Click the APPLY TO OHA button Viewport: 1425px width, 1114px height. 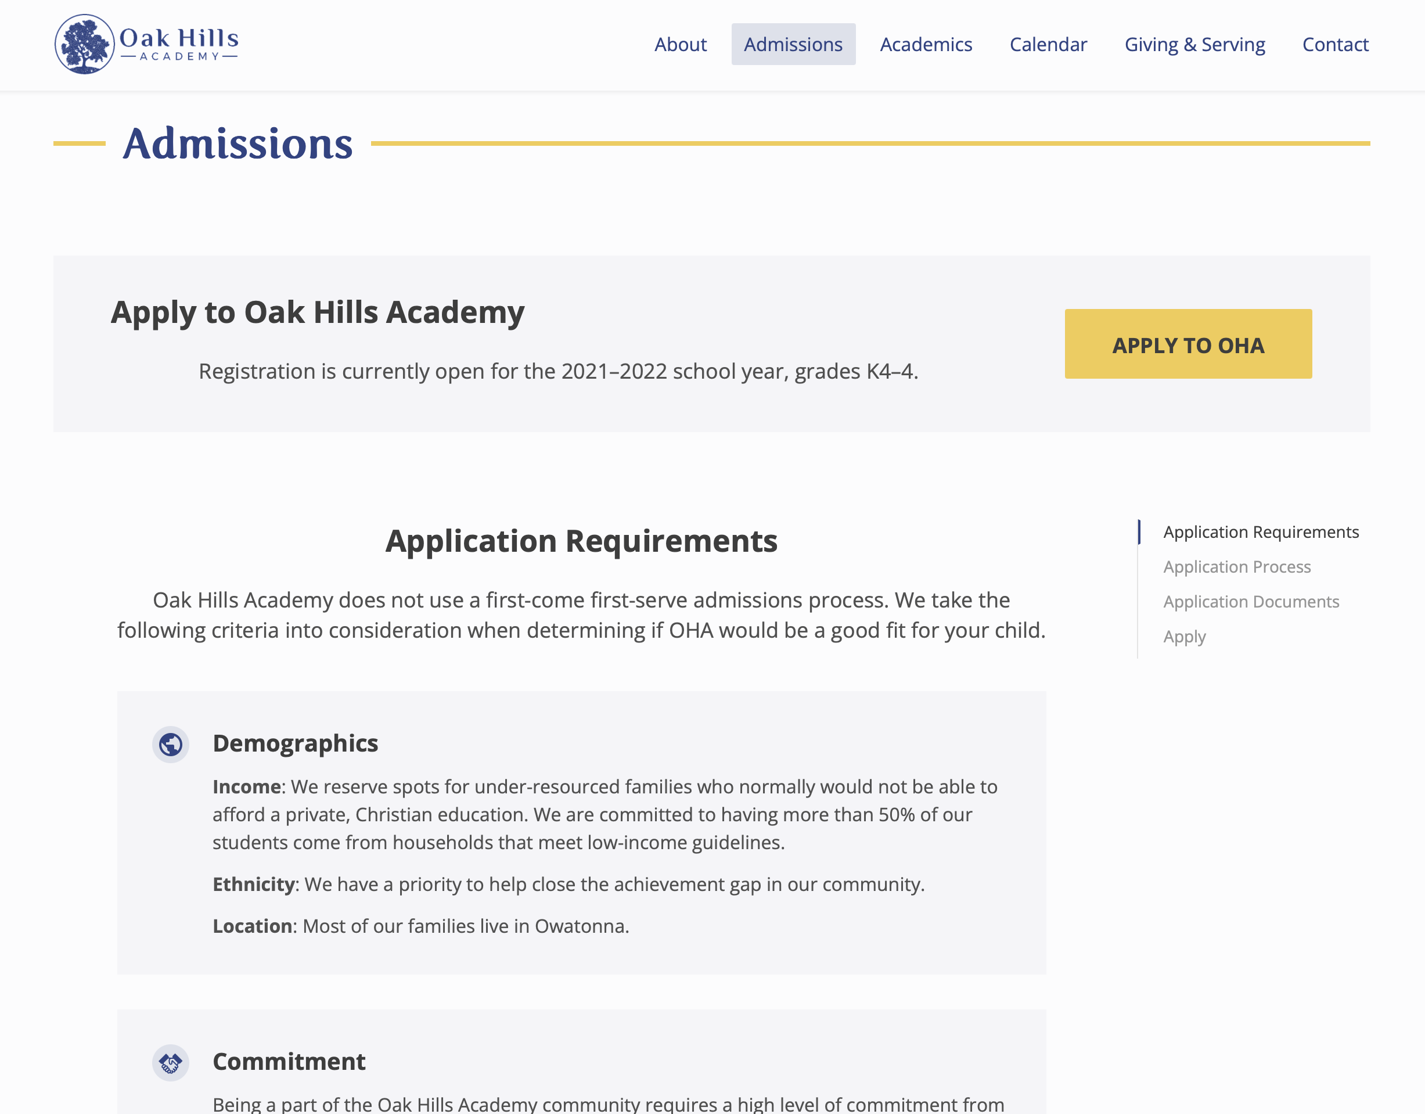point(1188,344)
